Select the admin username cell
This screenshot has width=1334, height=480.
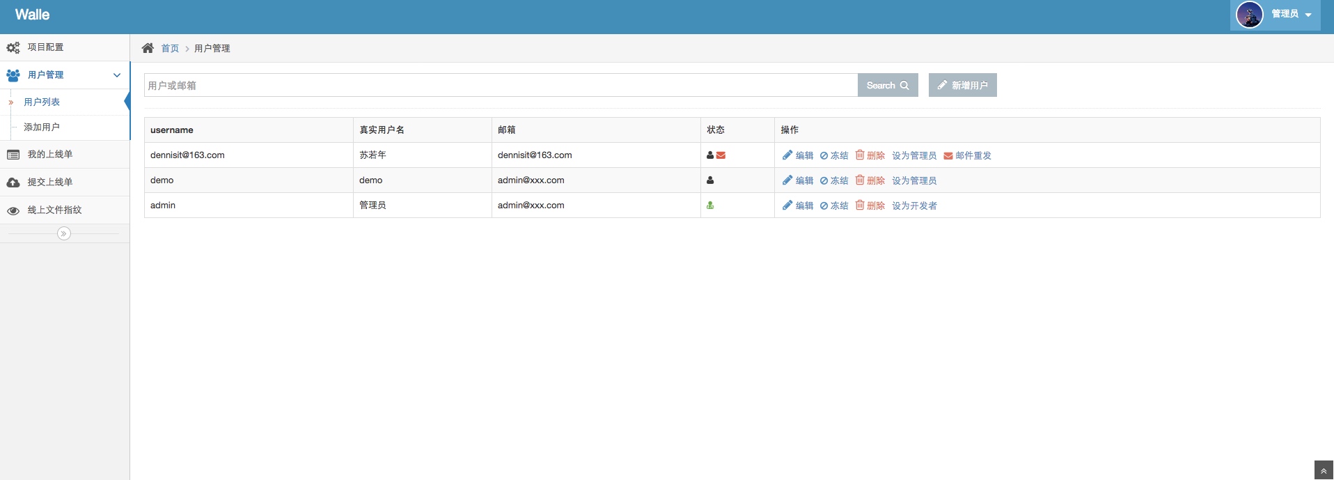249,206
